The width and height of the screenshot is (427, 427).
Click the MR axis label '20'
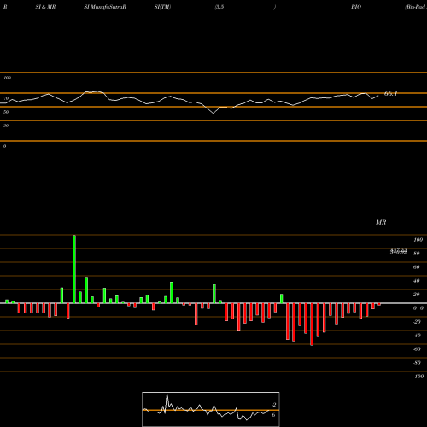[417, 295]
